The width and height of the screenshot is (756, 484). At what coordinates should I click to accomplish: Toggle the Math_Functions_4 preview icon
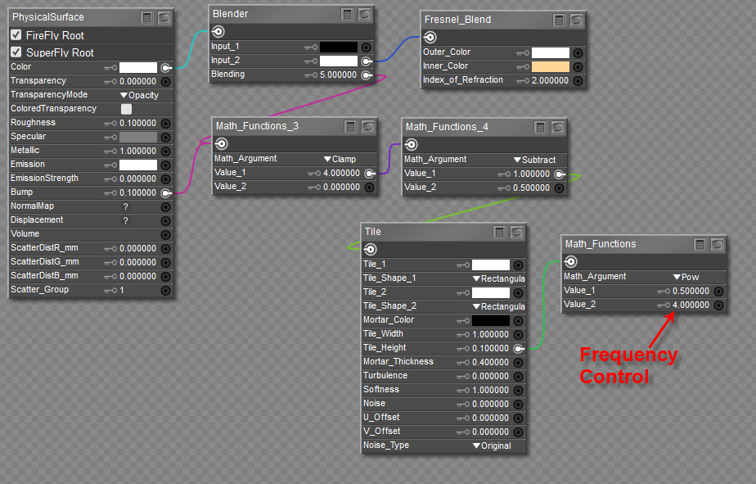558,128
